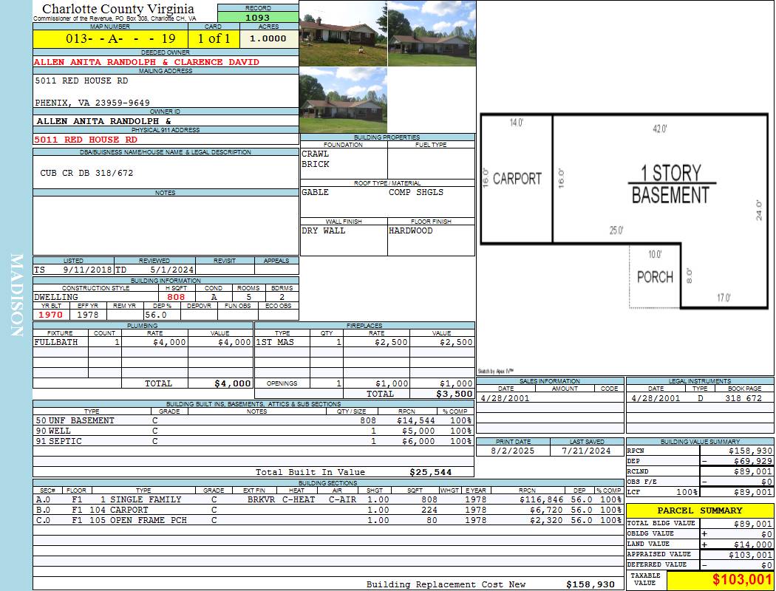Click the MADISON vertical sidebar label
This screenshot has width=776, height=591.
(17, 295)
